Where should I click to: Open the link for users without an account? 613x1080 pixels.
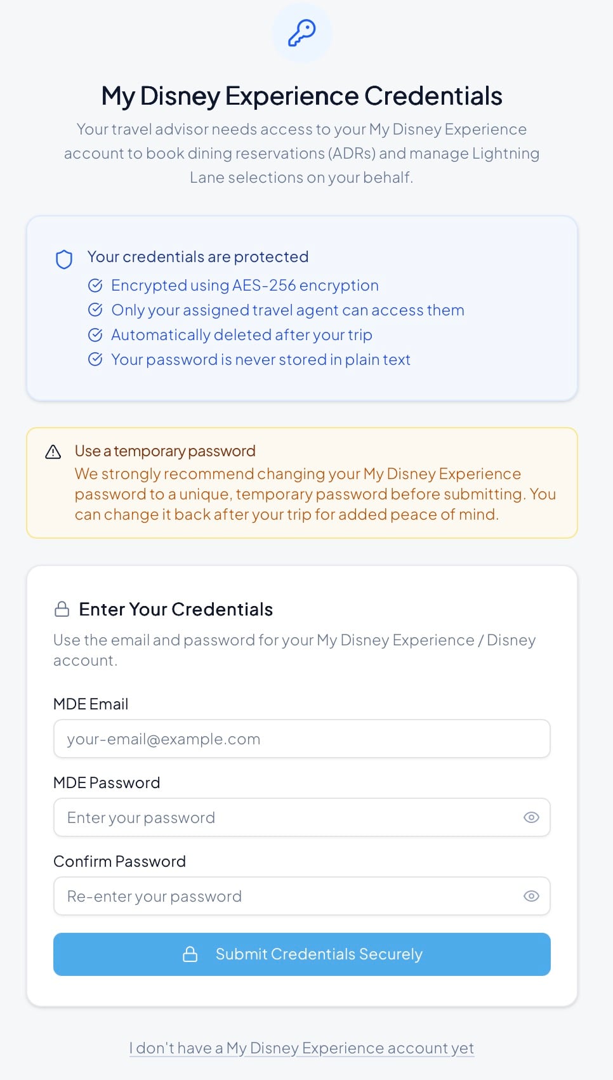[x=301, y=1048]
